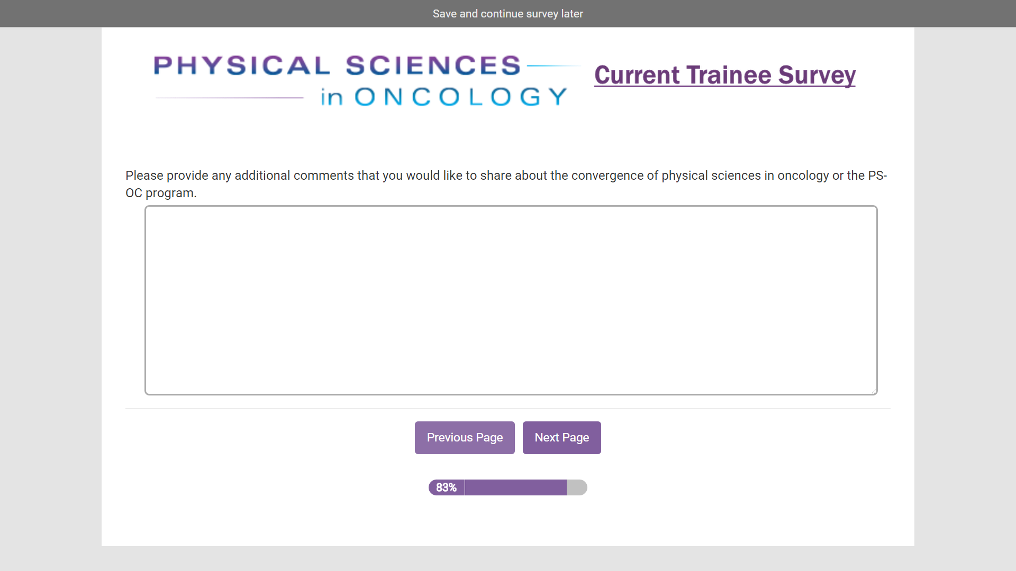
Task: Click the teal line right of SCIENCES
Action: [554, 66]
